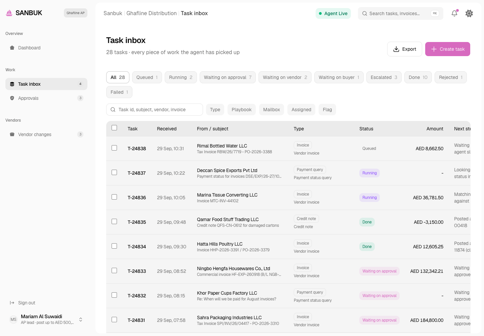484x336 pixels.
Task: Open Vendor changes in the sidebar
Action: tap(46, 134)
